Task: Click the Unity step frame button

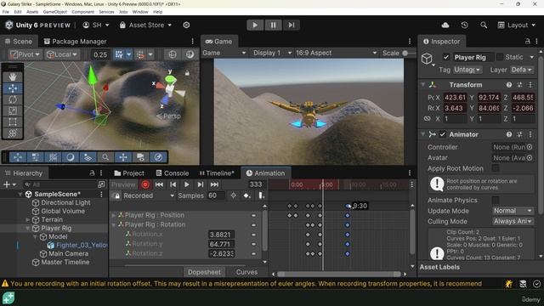Action: pyautogui.click(x=291, y=25)
